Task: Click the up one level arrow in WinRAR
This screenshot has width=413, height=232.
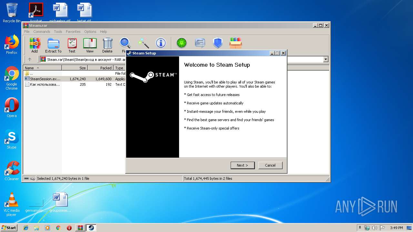Action: click(30, 59)
